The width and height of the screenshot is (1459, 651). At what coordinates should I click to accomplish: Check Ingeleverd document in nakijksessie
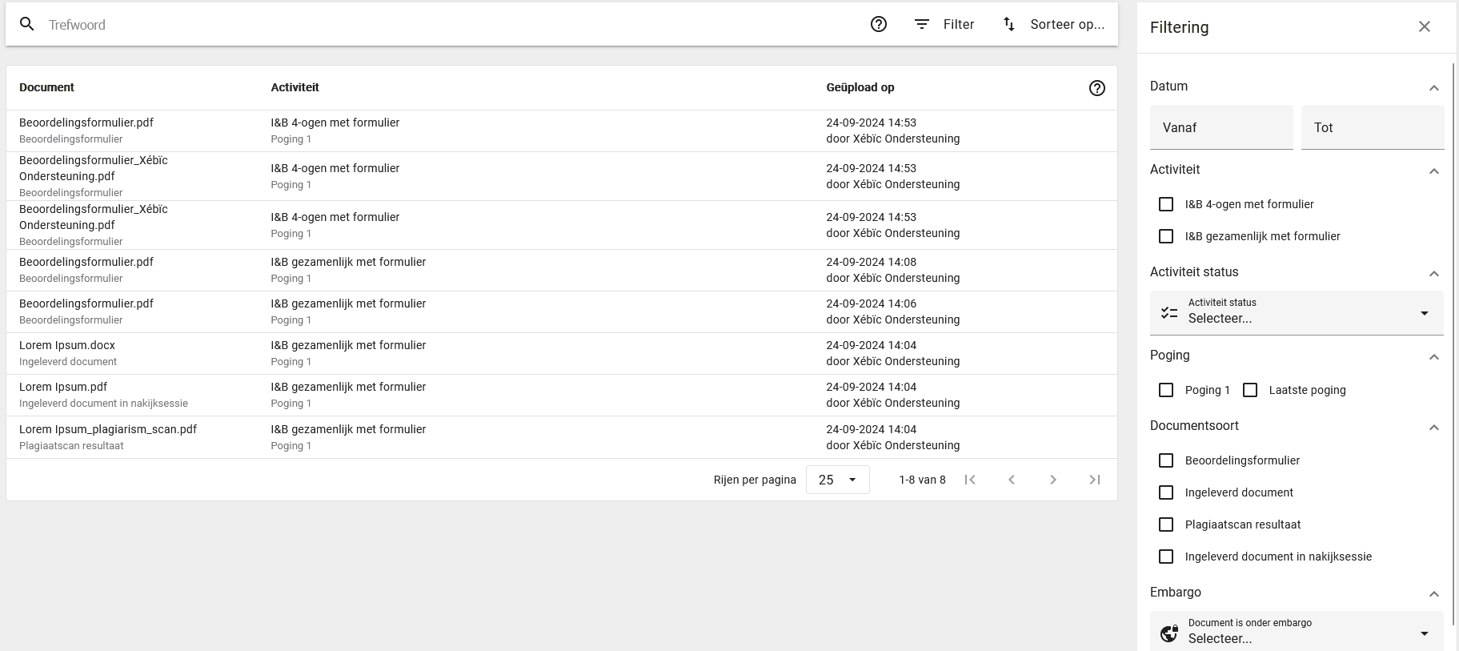click(x=1166, y=557)
